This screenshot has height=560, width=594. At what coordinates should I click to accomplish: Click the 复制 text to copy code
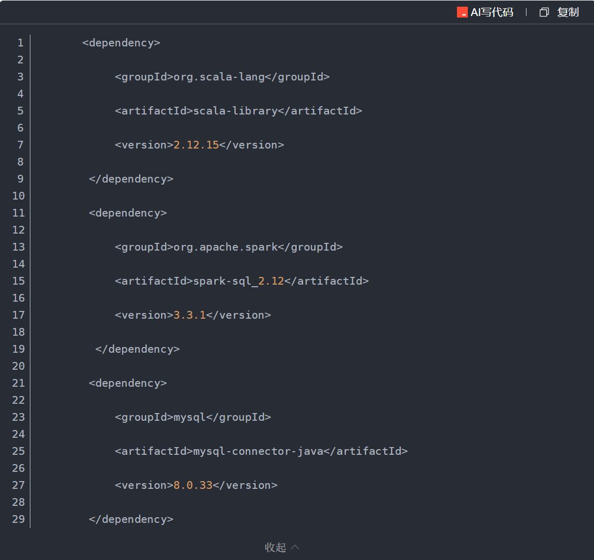(x=568, y=12)
